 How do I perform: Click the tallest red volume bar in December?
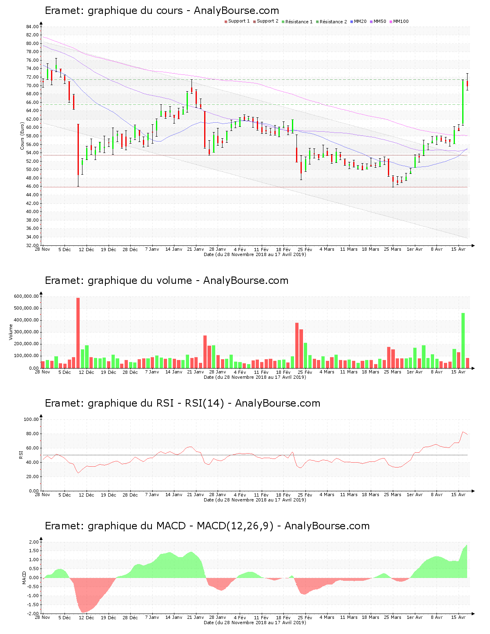78,333
